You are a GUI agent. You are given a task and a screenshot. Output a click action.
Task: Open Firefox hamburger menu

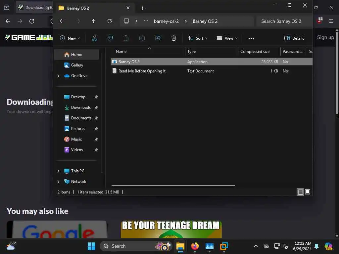point(331,21)
